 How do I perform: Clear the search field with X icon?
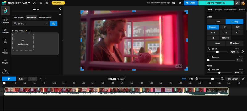point(47,23)
